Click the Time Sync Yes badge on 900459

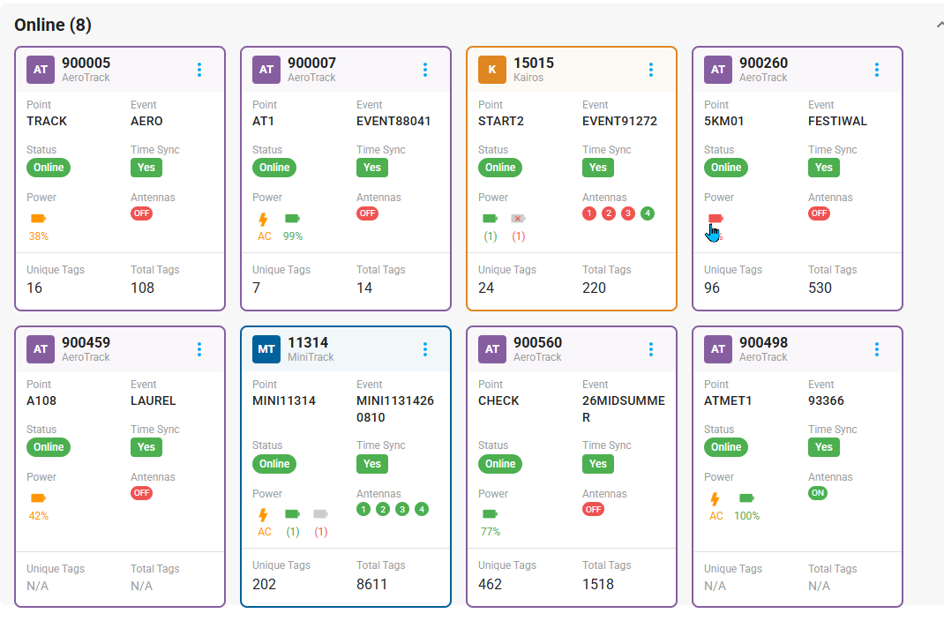click(x=146, y=447)
